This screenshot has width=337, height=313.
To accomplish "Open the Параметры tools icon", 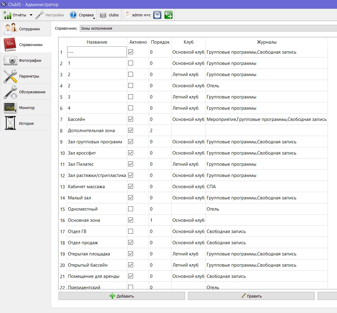I will (x=10, y=76).
